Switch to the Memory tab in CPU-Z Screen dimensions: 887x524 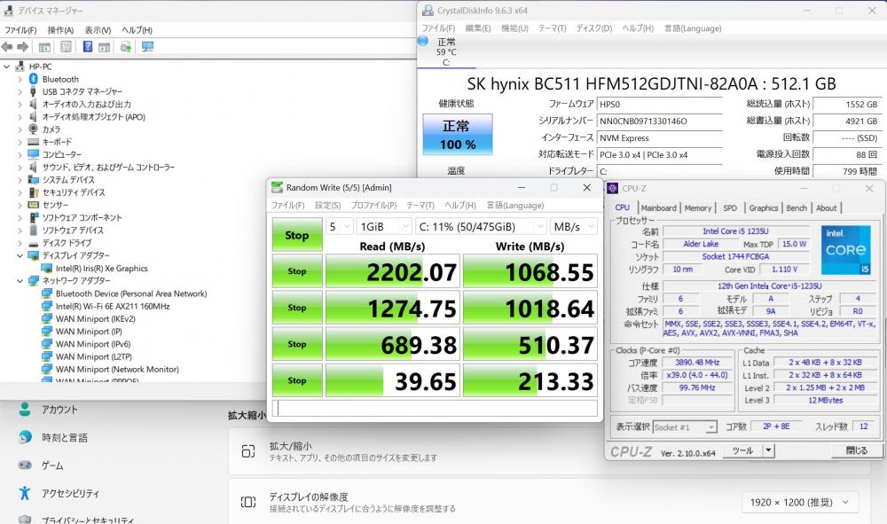pos(698,208)
